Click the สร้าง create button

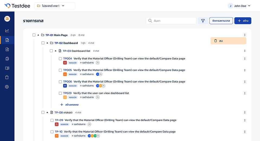pyautogui.click(x=243, y=21)
